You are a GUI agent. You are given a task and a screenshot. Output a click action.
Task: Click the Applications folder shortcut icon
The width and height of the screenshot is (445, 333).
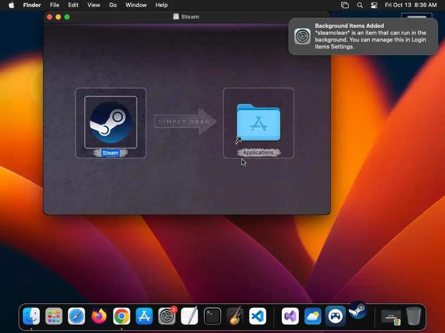258,122
